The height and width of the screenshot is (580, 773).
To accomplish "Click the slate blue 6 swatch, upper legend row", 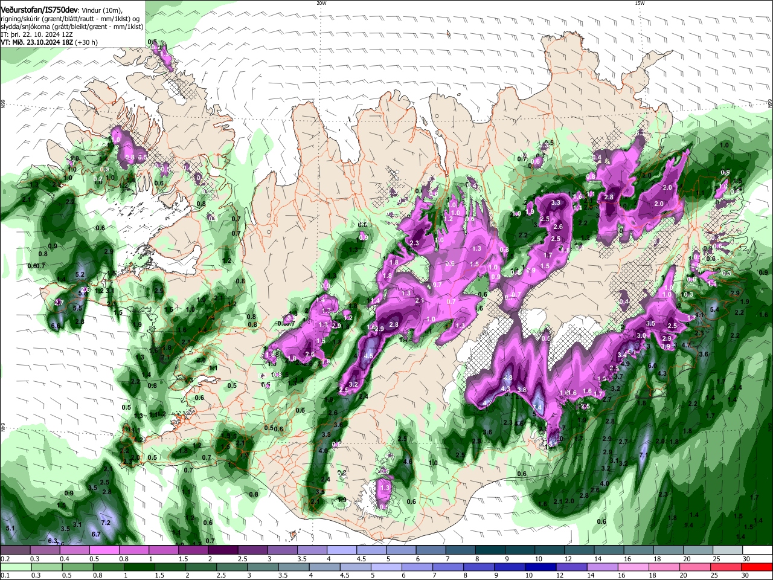I will point(431,550).
